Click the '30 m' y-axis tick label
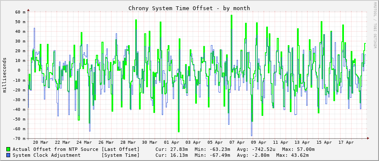 [x=21, y=41]
